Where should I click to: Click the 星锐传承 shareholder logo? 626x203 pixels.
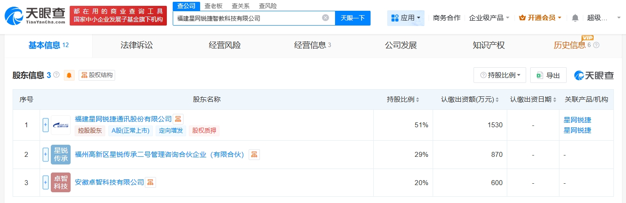tap(61, 155)
